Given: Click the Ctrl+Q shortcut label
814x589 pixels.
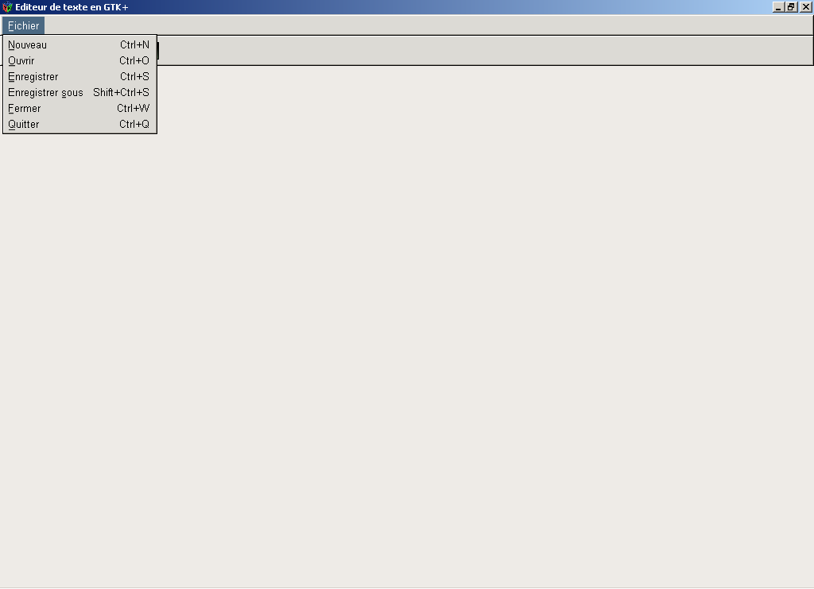Looking at the screenshot, I should [134, 125].
